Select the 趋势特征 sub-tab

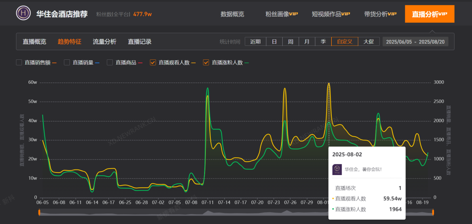pos(69,42)
